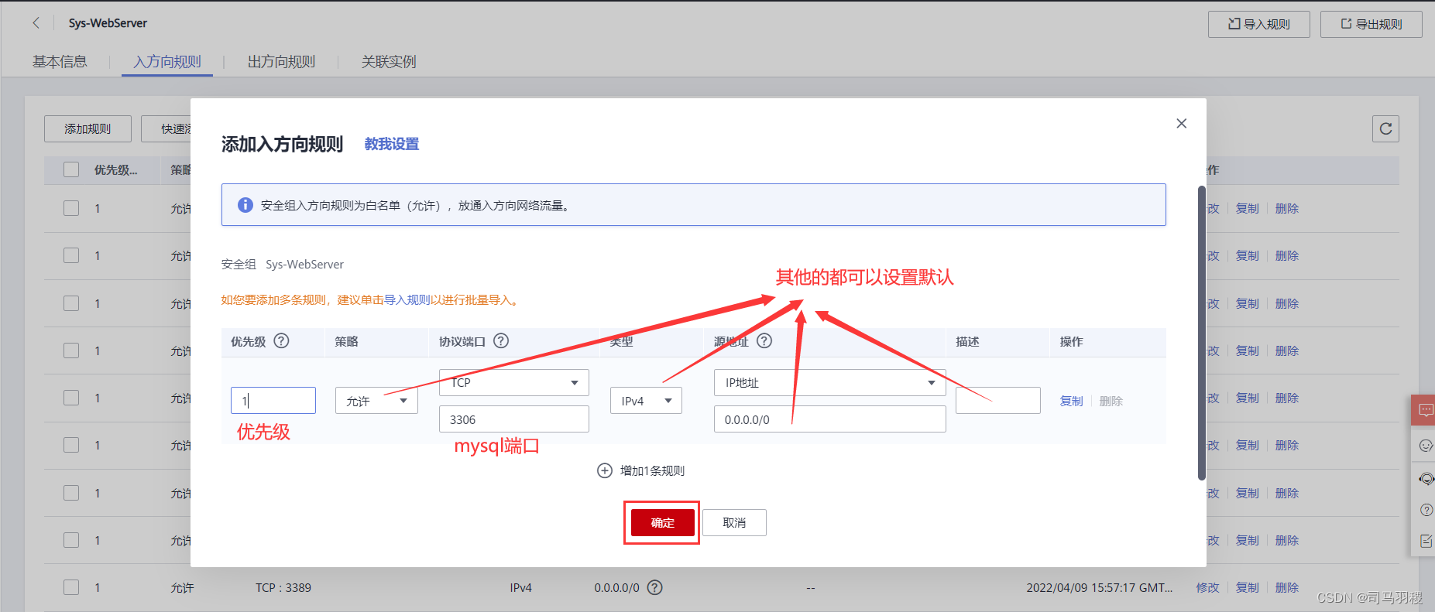The height and width of the screenshot is (612, 1435).
Task: Open the TCP protocol dropdown
Action: (x=513, y=382)
